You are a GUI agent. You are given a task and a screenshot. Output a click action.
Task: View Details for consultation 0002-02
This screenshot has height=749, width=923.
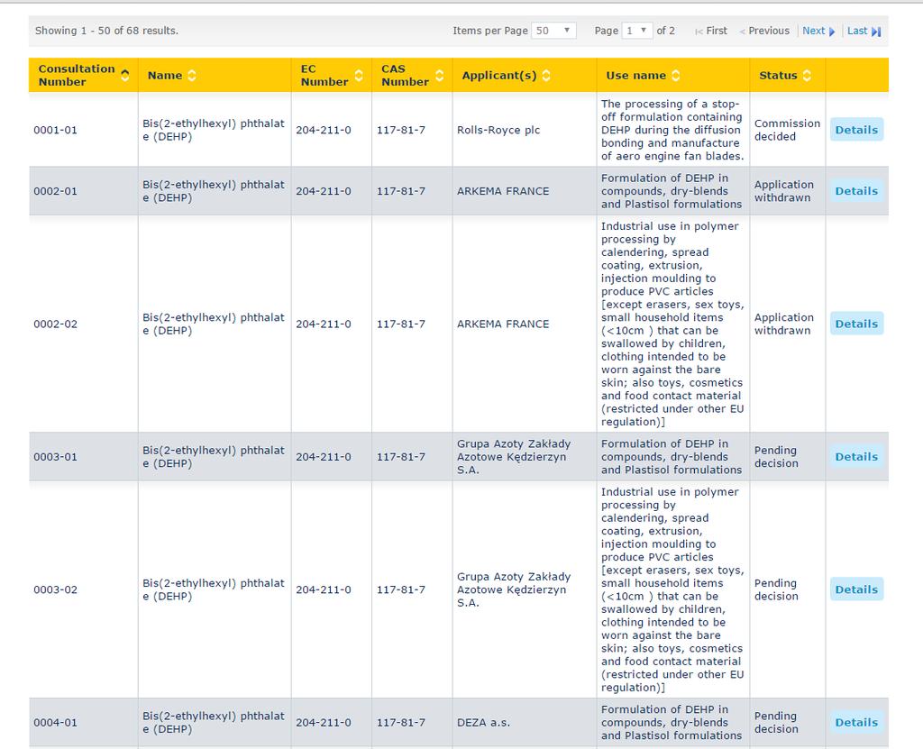pyautogui.click(x=856, y=324)
